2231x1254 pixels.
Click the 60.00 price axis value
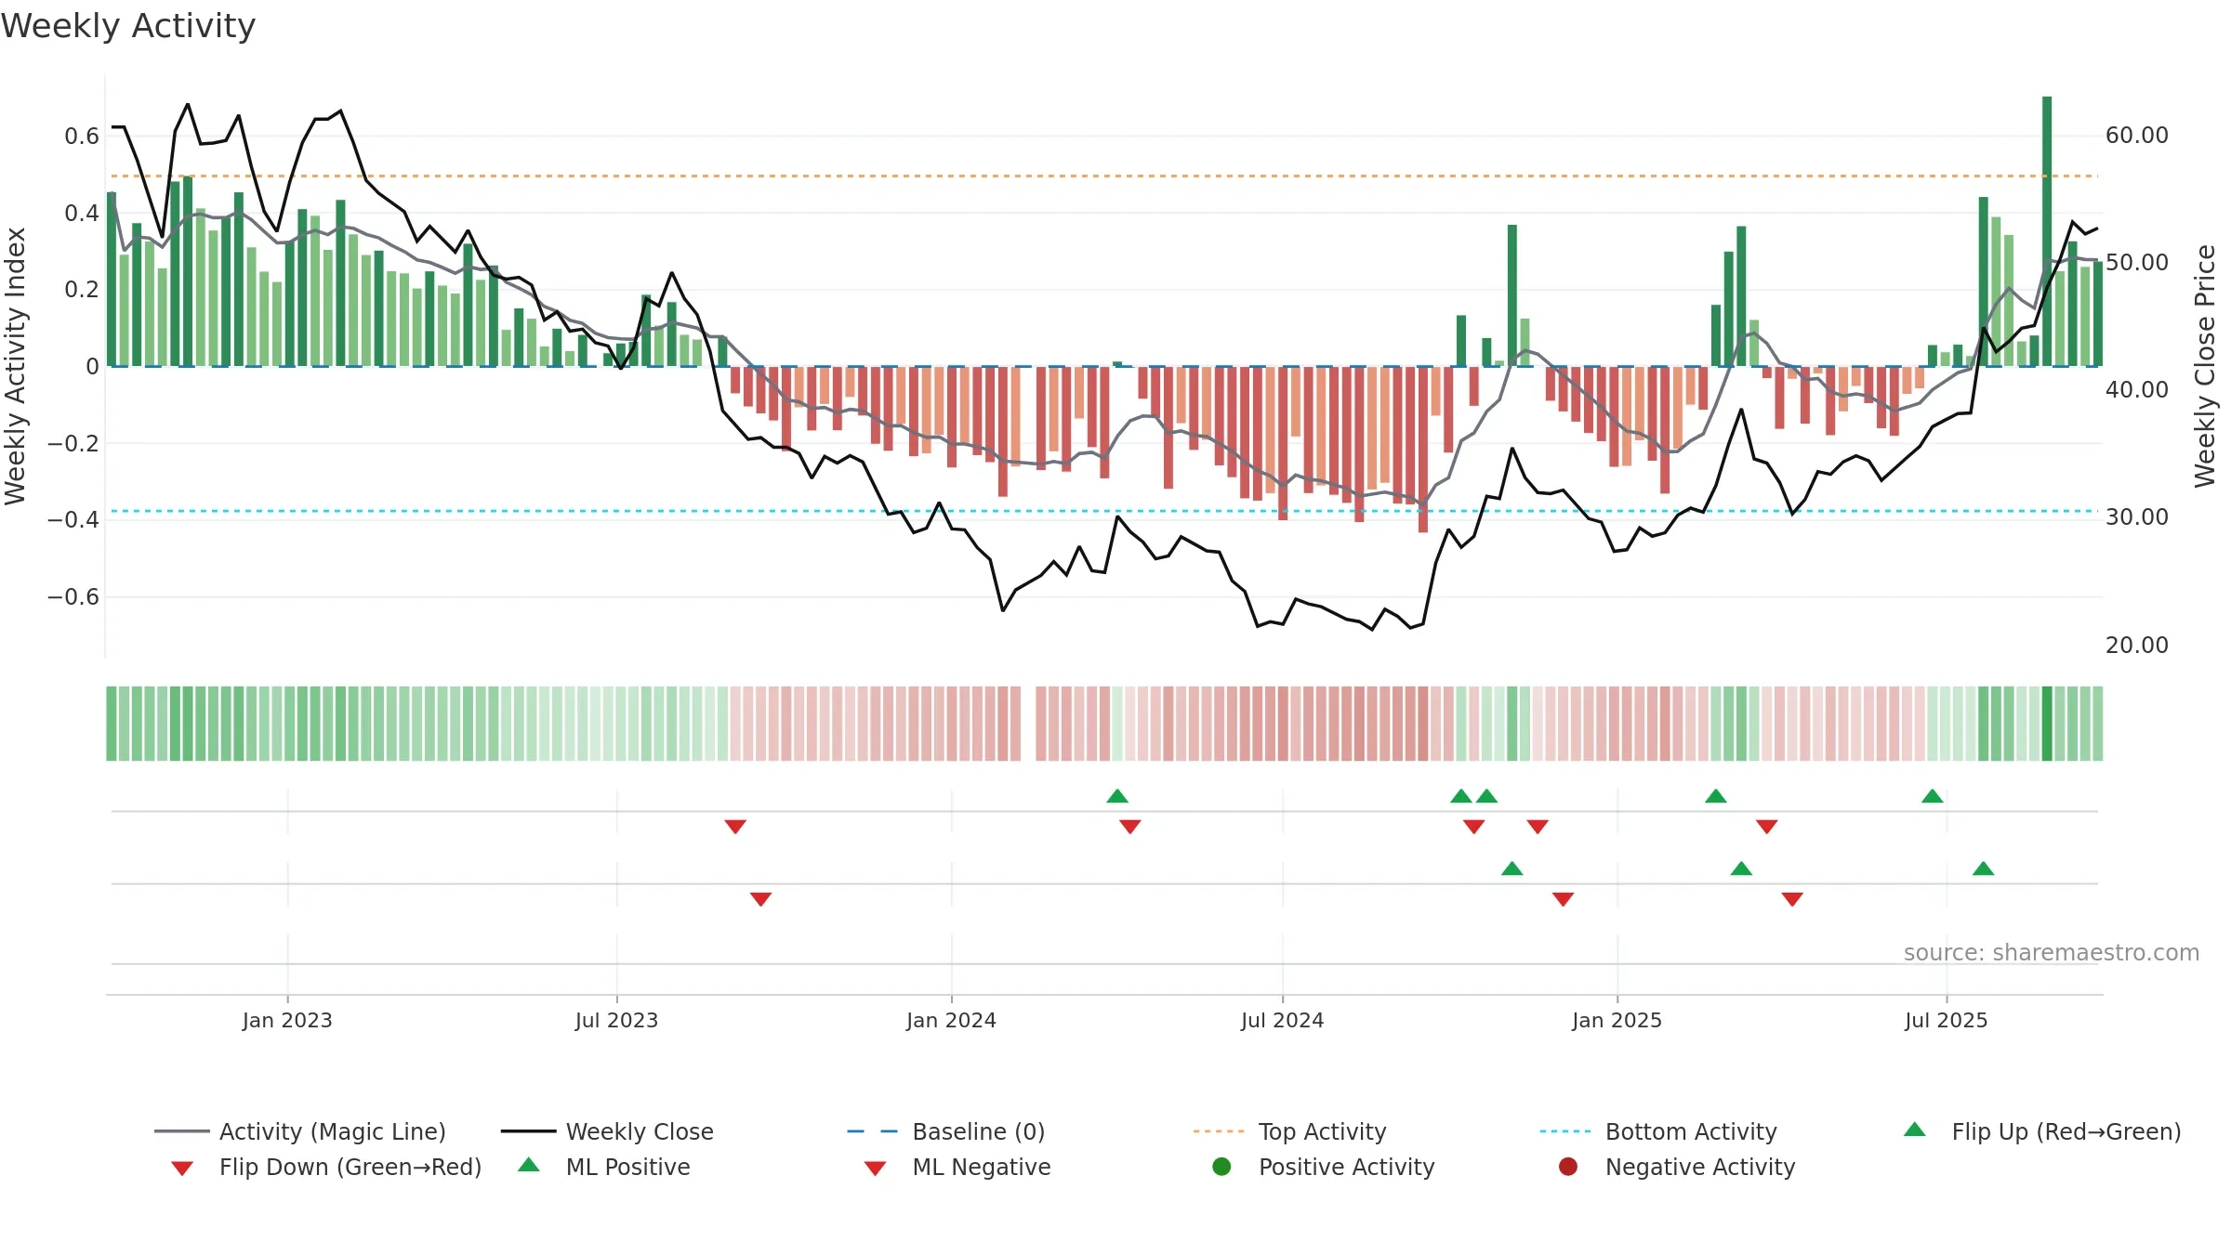pos(2136,136)
